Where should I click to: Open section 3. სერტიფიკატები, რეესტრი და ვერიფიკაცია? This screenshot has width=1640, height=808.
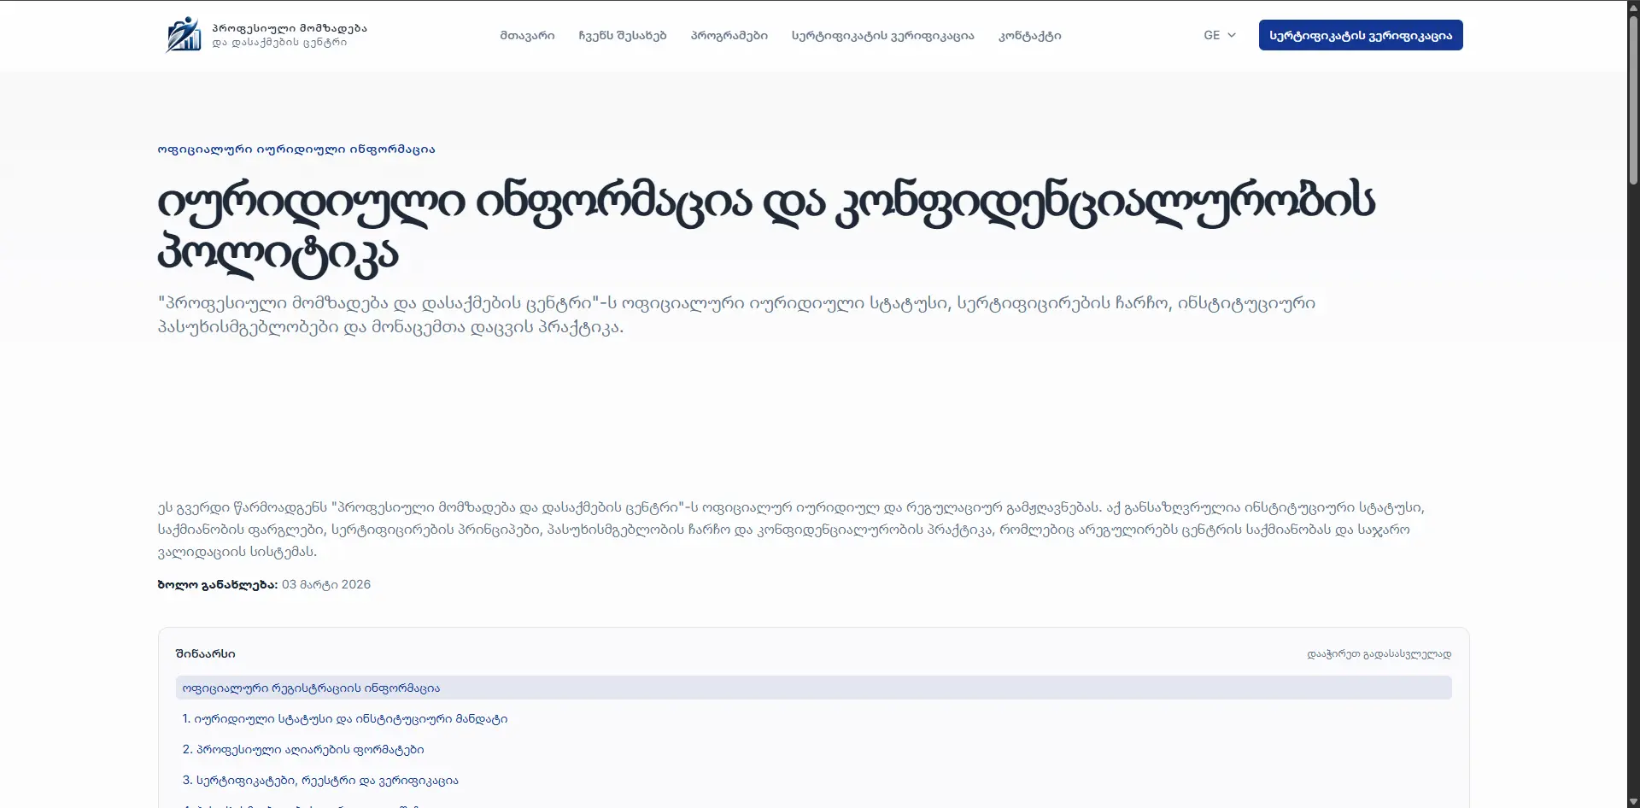[x=320, y=781]
